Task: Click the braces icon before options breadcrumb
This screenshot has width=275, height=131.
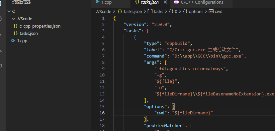Action: [185, 12]
